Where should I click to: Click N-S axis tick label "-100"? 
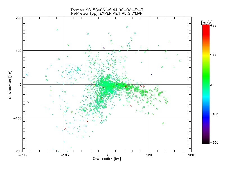pyautogui.click(x=17, y=118)
